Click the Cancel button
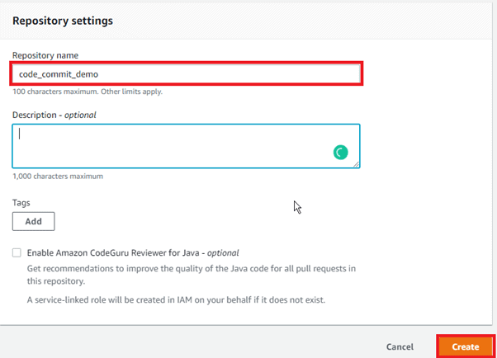Viewport: 497px width, 358px height. click(400, 347)
